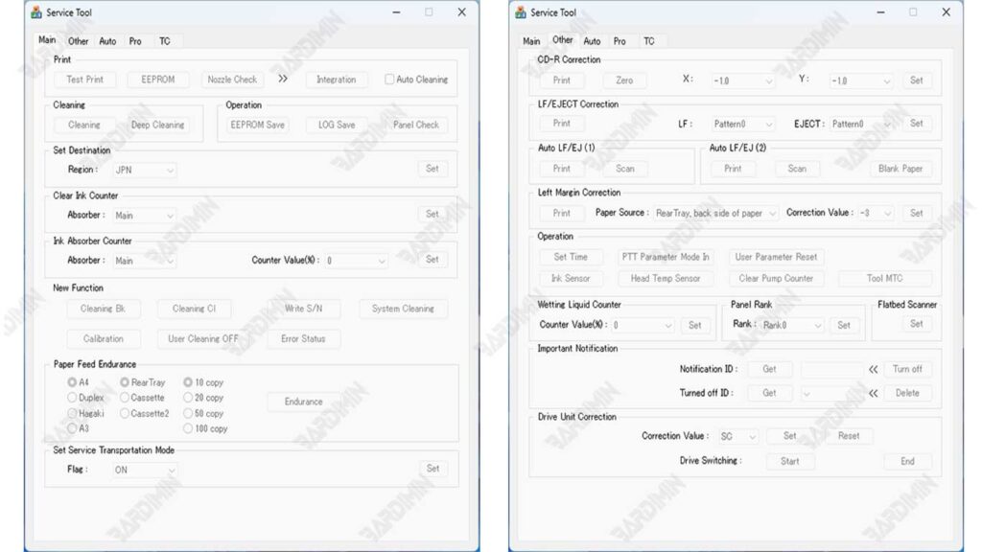Screen dimensions: 982x552
Task: Open Tool MTC
Action: click(x=886, y=279)
